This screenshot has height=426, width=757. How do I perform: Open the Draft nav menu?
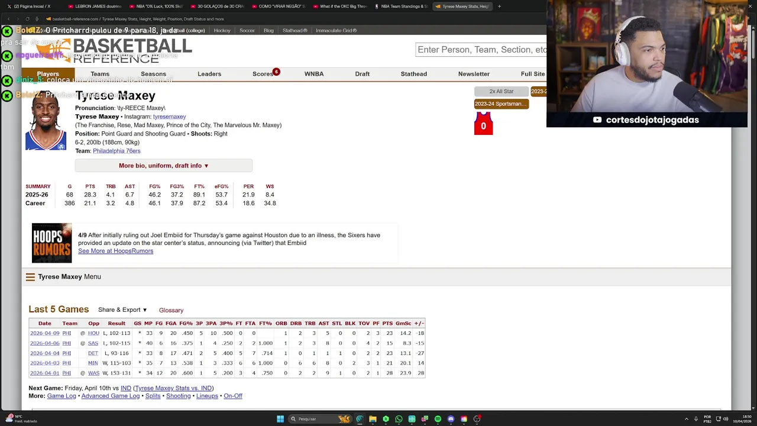(x=363, y=74)
